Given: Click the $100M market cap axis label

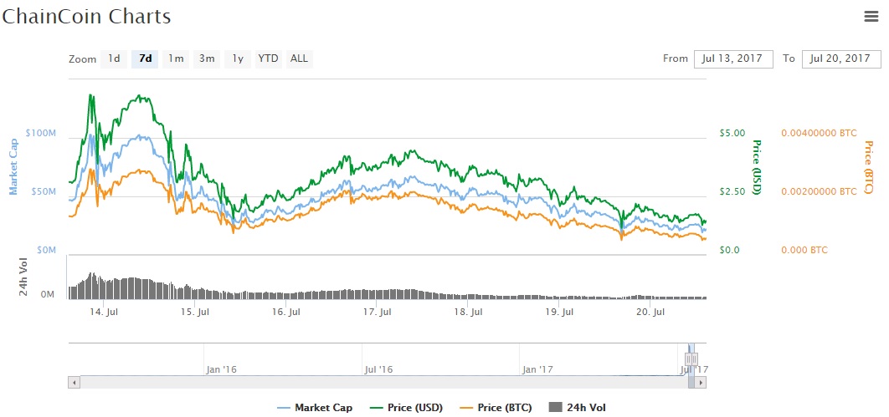Looking at the screenshot, I should 41,133.
